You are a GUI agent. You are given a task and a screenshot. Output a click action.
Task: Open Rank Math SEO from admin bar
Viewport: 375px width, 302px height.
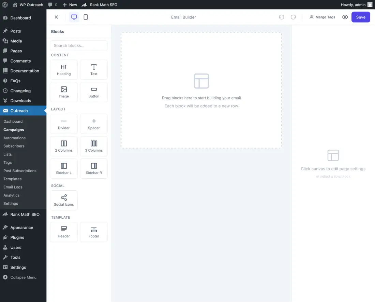click(x=100, y=4)
